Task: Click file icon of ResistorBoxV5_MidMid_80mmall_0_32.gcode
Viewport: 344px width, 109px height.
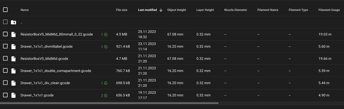Action: (13, 34)
